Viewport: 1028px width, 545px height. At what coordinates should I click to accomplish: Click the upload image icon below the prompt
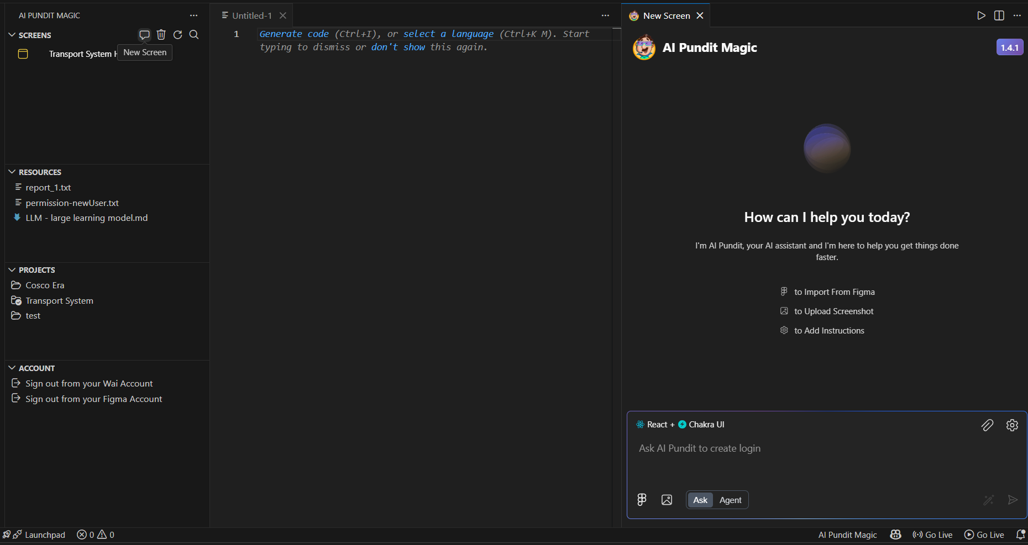pyautogui.click(x=667, y=500)
